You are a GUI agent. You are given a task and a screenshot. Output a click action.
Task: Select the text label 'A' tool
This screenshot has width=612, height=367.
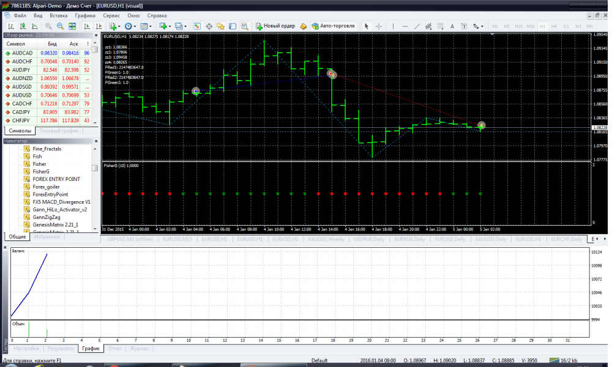click(x=452, y=26)
